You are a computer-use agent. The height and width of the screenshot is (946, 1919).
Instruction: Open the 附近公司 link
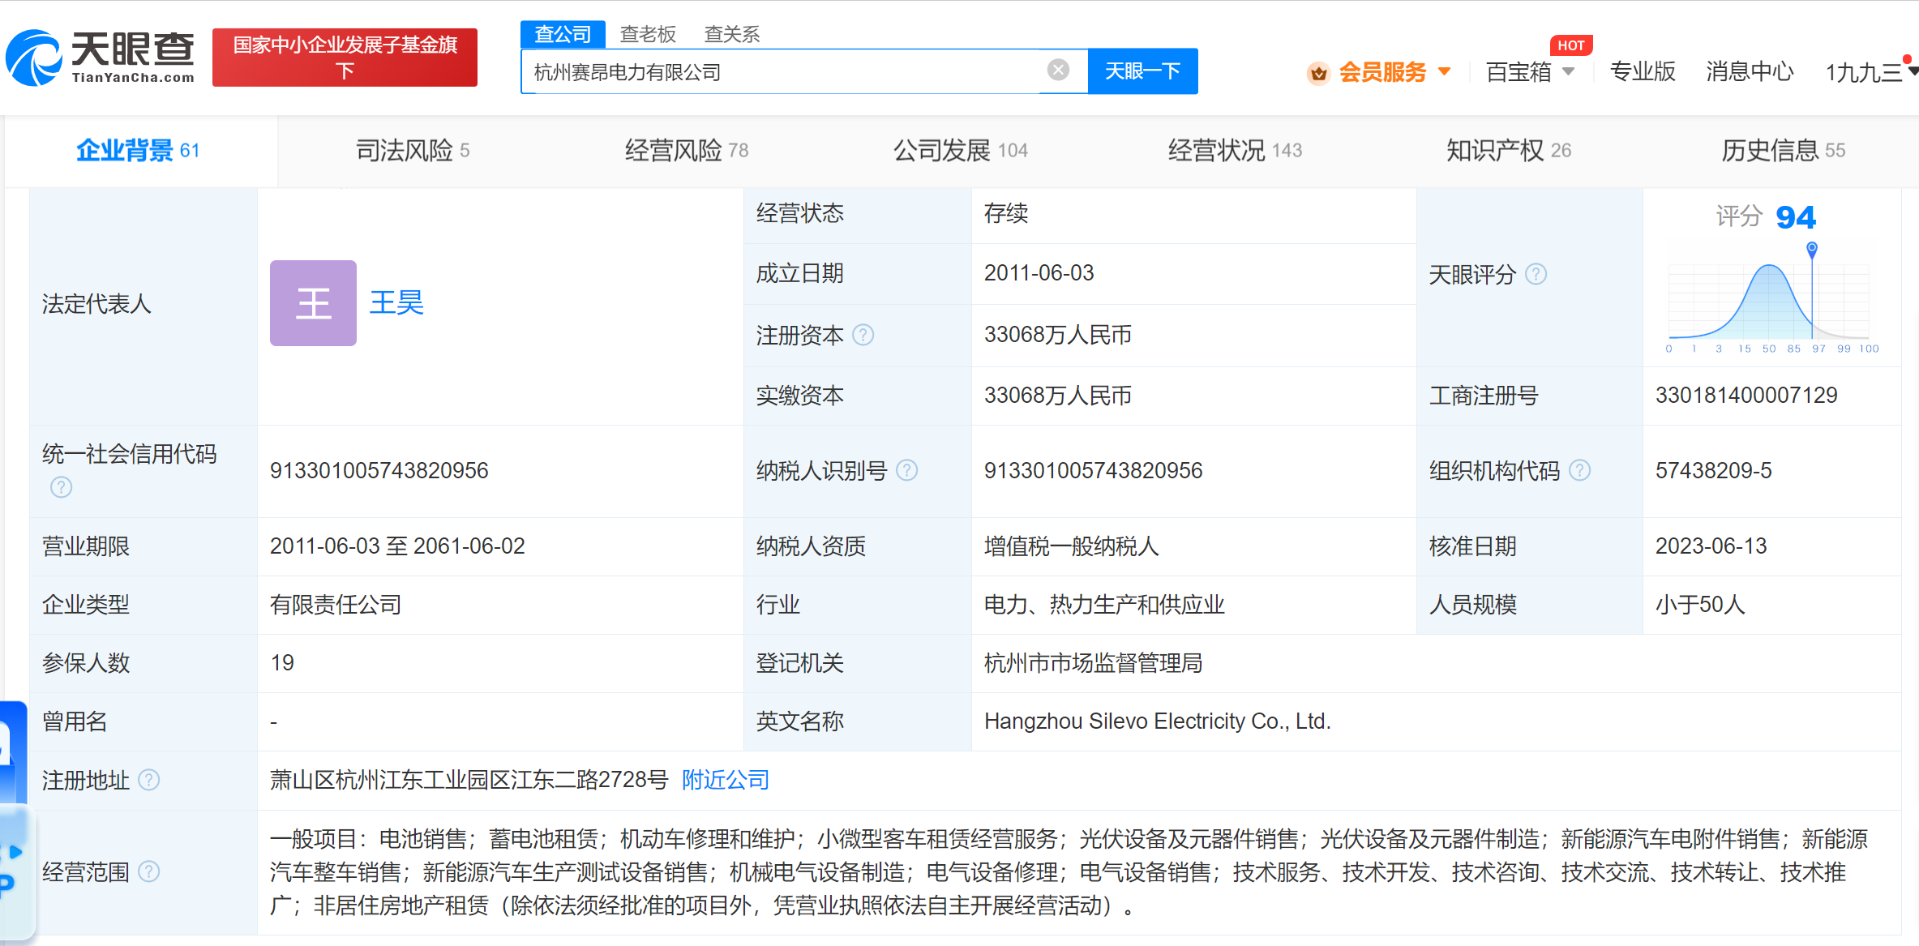point(726,780)
